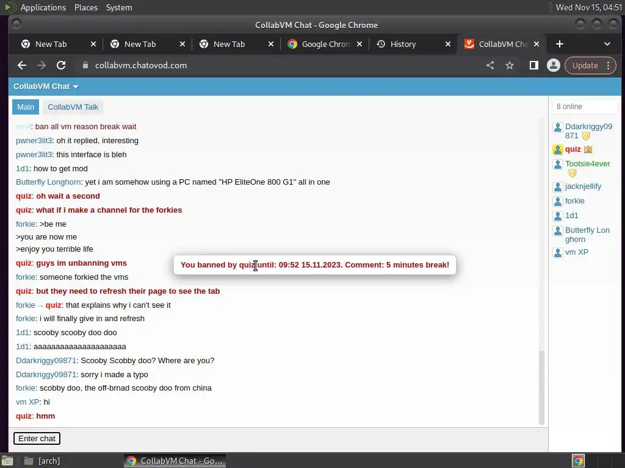Click CollabVM Chat taskbar window button
Screen dimensions: 625x468
[x=175, y=461]
